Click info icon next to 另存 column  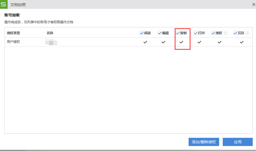point(248,33)
